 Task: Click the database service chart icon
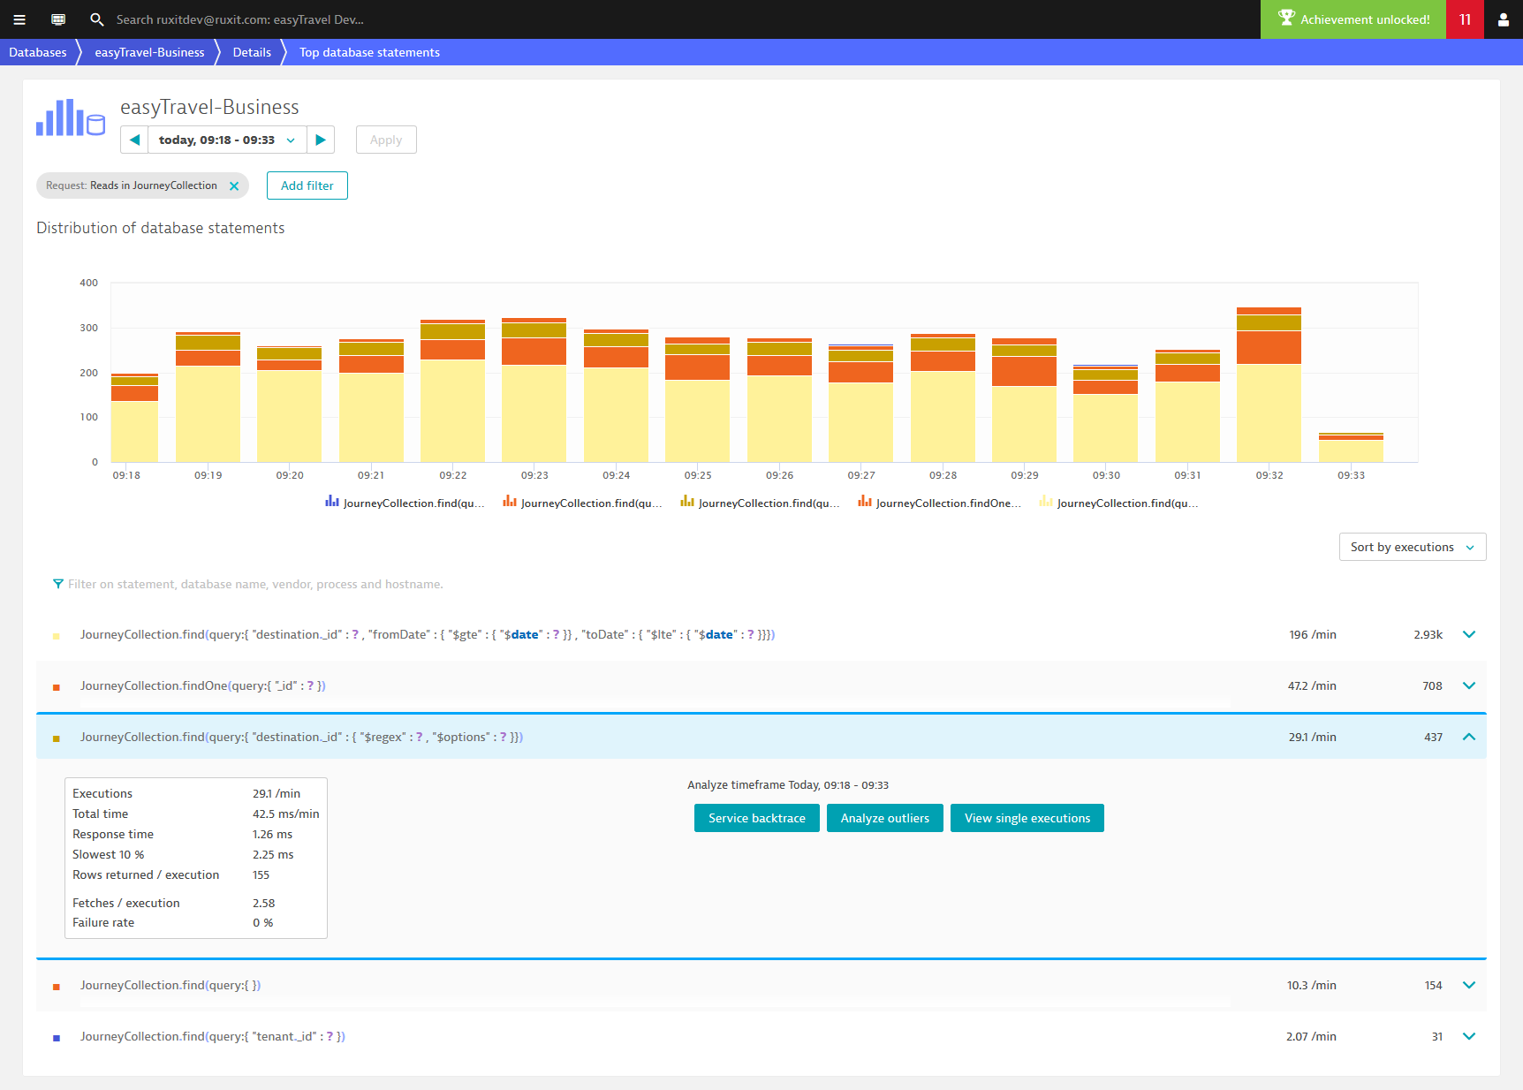pos(71,117)
